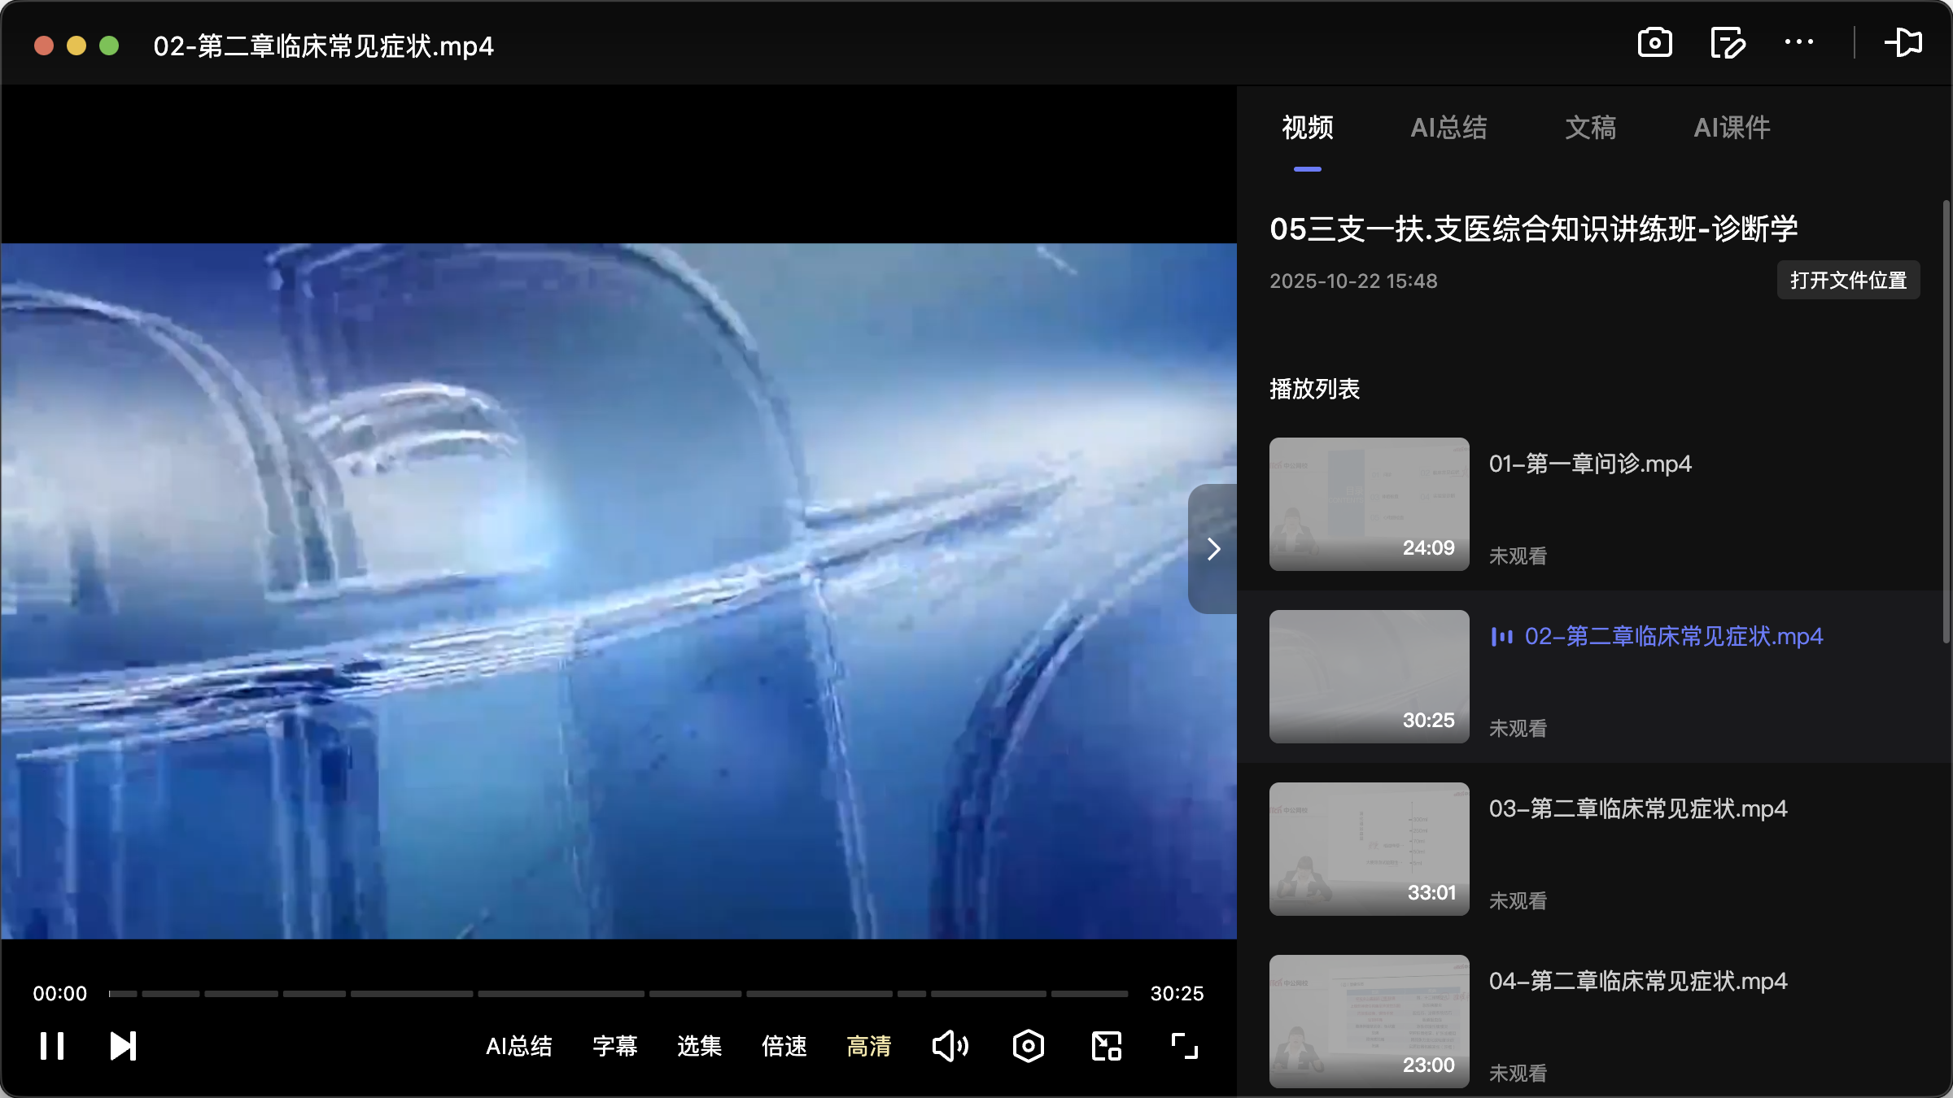Collapse the playlist sidebar with the chevron
The image size is (1953, 1098).
(1213, 549)
